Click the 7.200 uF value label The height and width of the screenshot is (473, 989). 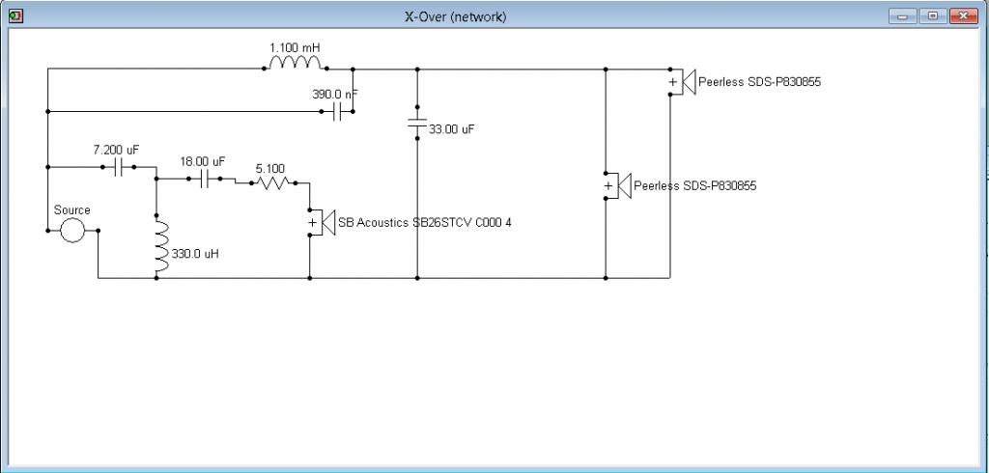116,150
